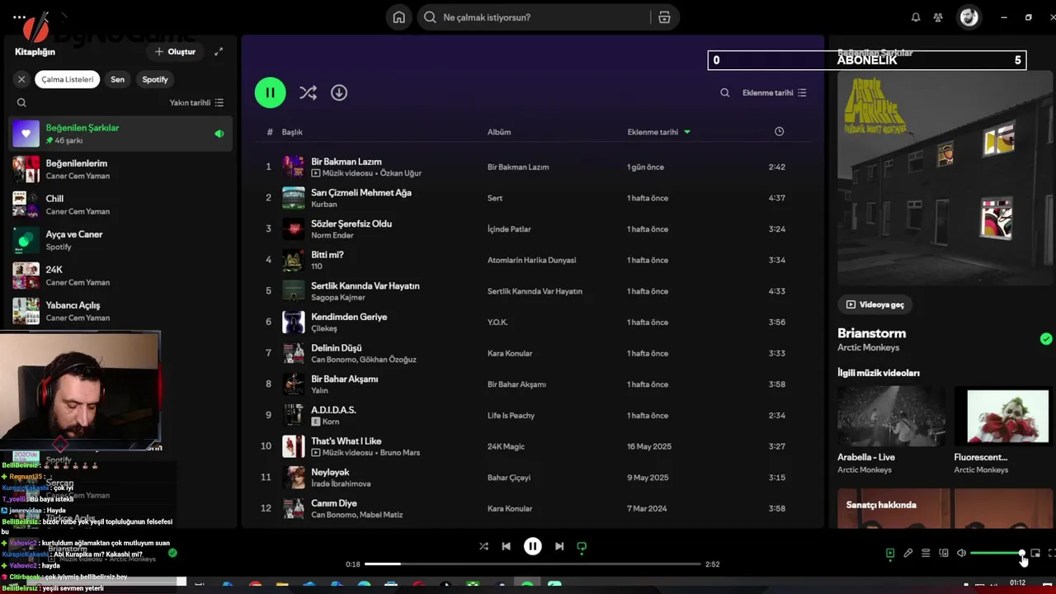Open the 24K playlist

[120, 276]
